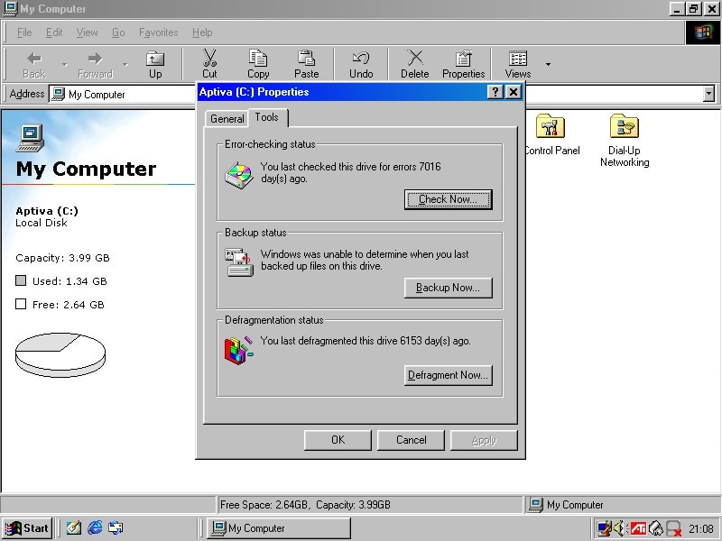Click the Apply button

(x=484, y=440)
